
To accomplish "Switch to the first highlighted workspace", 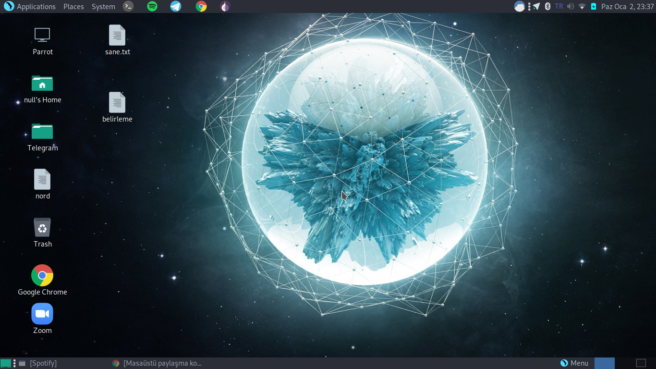I will tap(605, 363).
